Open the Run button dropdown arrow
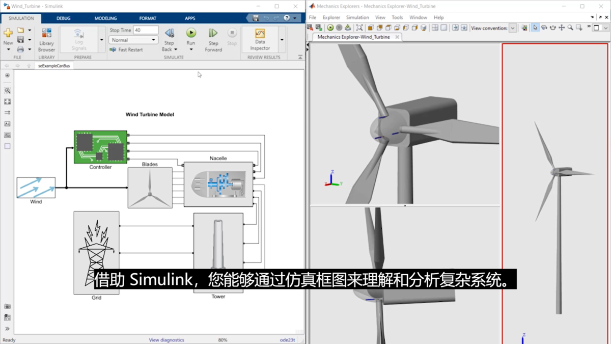 click(191, 49)
